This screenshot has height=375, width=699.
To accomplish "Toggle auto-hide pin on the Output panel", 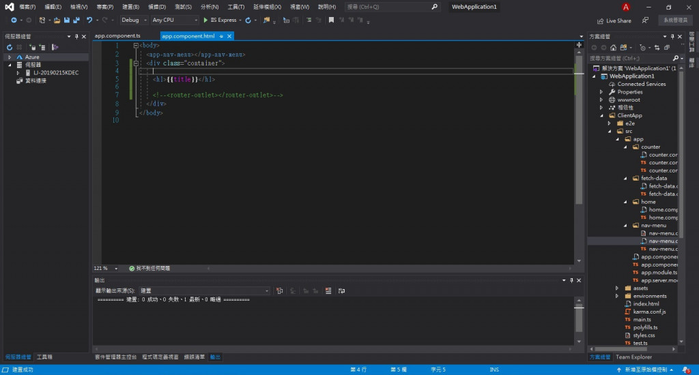I will coord(572,280).
